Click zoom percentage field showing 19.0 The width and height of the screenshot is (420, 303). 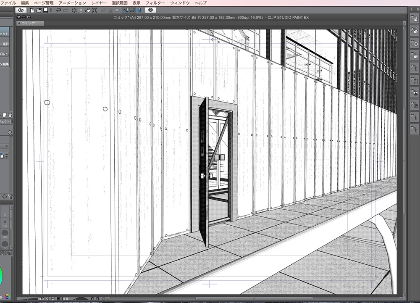(40, 298)
